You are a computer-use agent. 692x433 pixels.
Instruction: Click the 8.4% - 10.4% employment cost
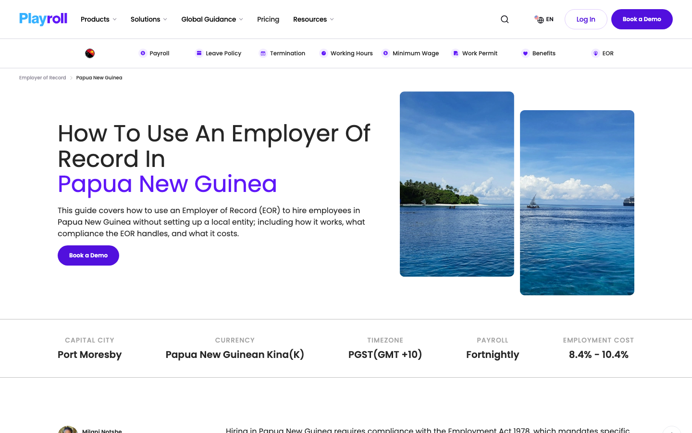coord(599,355)
